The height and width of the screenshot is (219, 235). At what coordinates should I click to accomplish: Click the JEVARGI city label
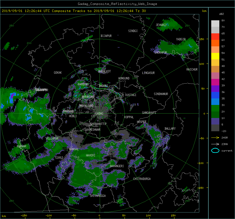(x=161, y=25)
